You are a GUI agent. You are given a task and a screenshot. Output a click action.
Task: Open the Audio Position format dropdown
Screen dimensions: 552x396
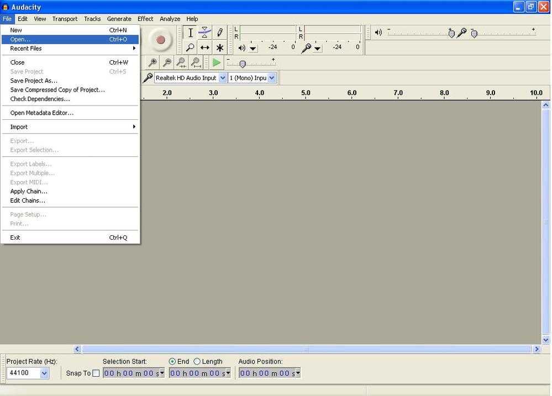298,372
